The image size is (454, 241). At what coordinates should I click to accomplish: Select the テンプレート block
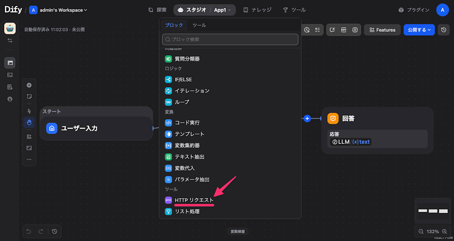[230, 134]
